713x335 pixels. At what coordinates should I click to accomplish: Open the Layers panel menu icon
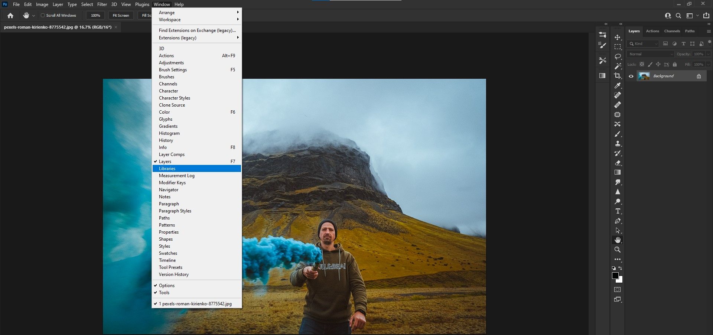[x=709, y=31]
